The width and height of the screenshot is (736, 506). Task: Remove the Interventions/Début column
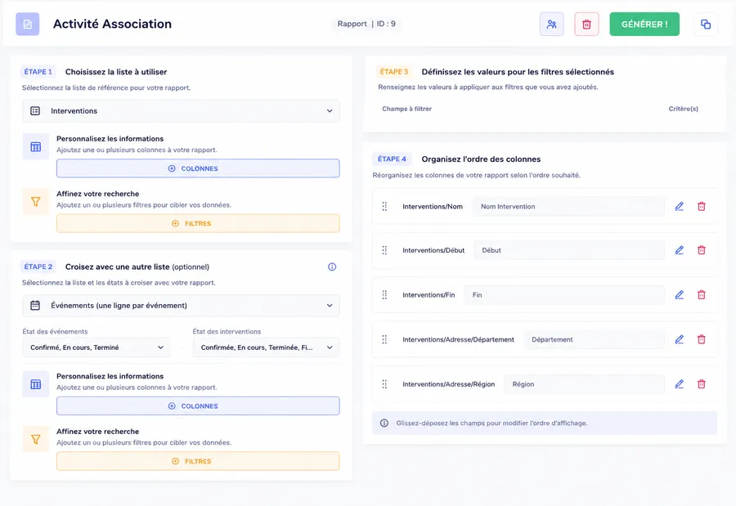pyautogui.click(x=702, y=250)
